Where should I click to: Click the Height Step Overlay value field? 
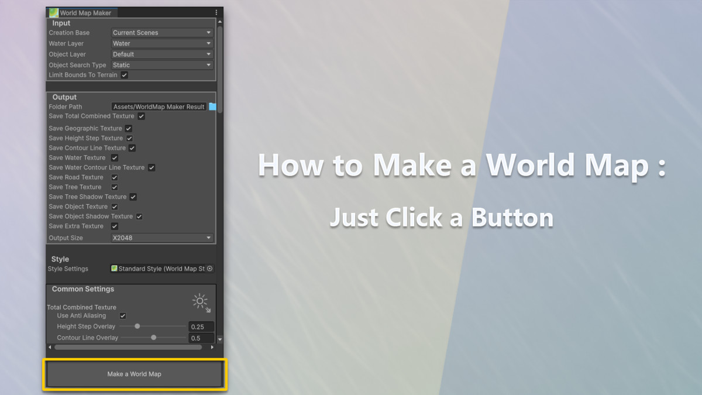coord(201,327)
